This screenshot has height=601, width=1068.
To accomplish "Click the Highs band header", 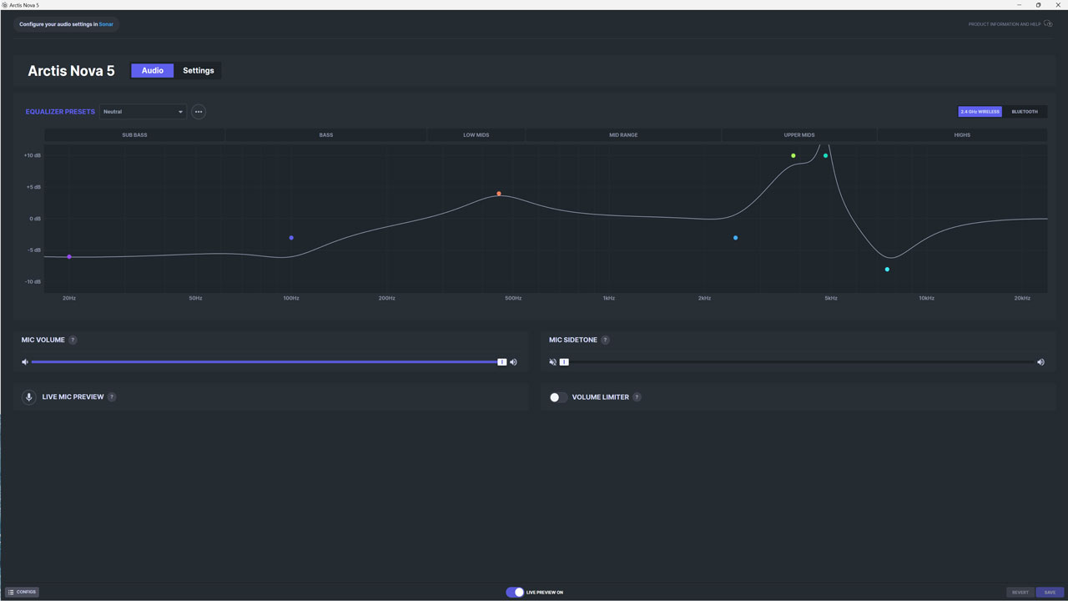I will pos(962,135).
